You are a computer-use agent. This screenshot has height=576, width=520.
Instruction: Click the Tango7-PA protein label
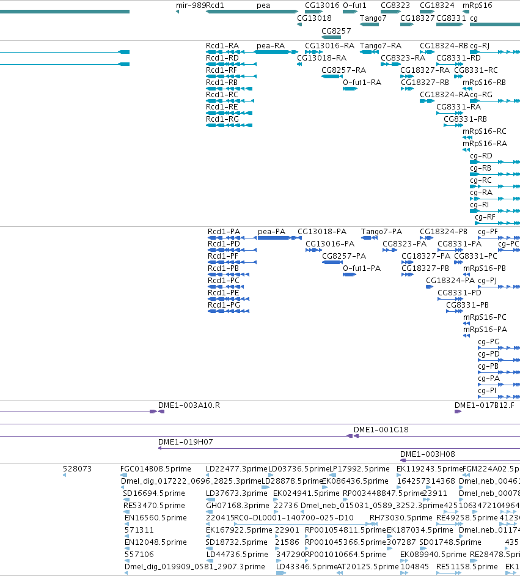tap(381, 232)
